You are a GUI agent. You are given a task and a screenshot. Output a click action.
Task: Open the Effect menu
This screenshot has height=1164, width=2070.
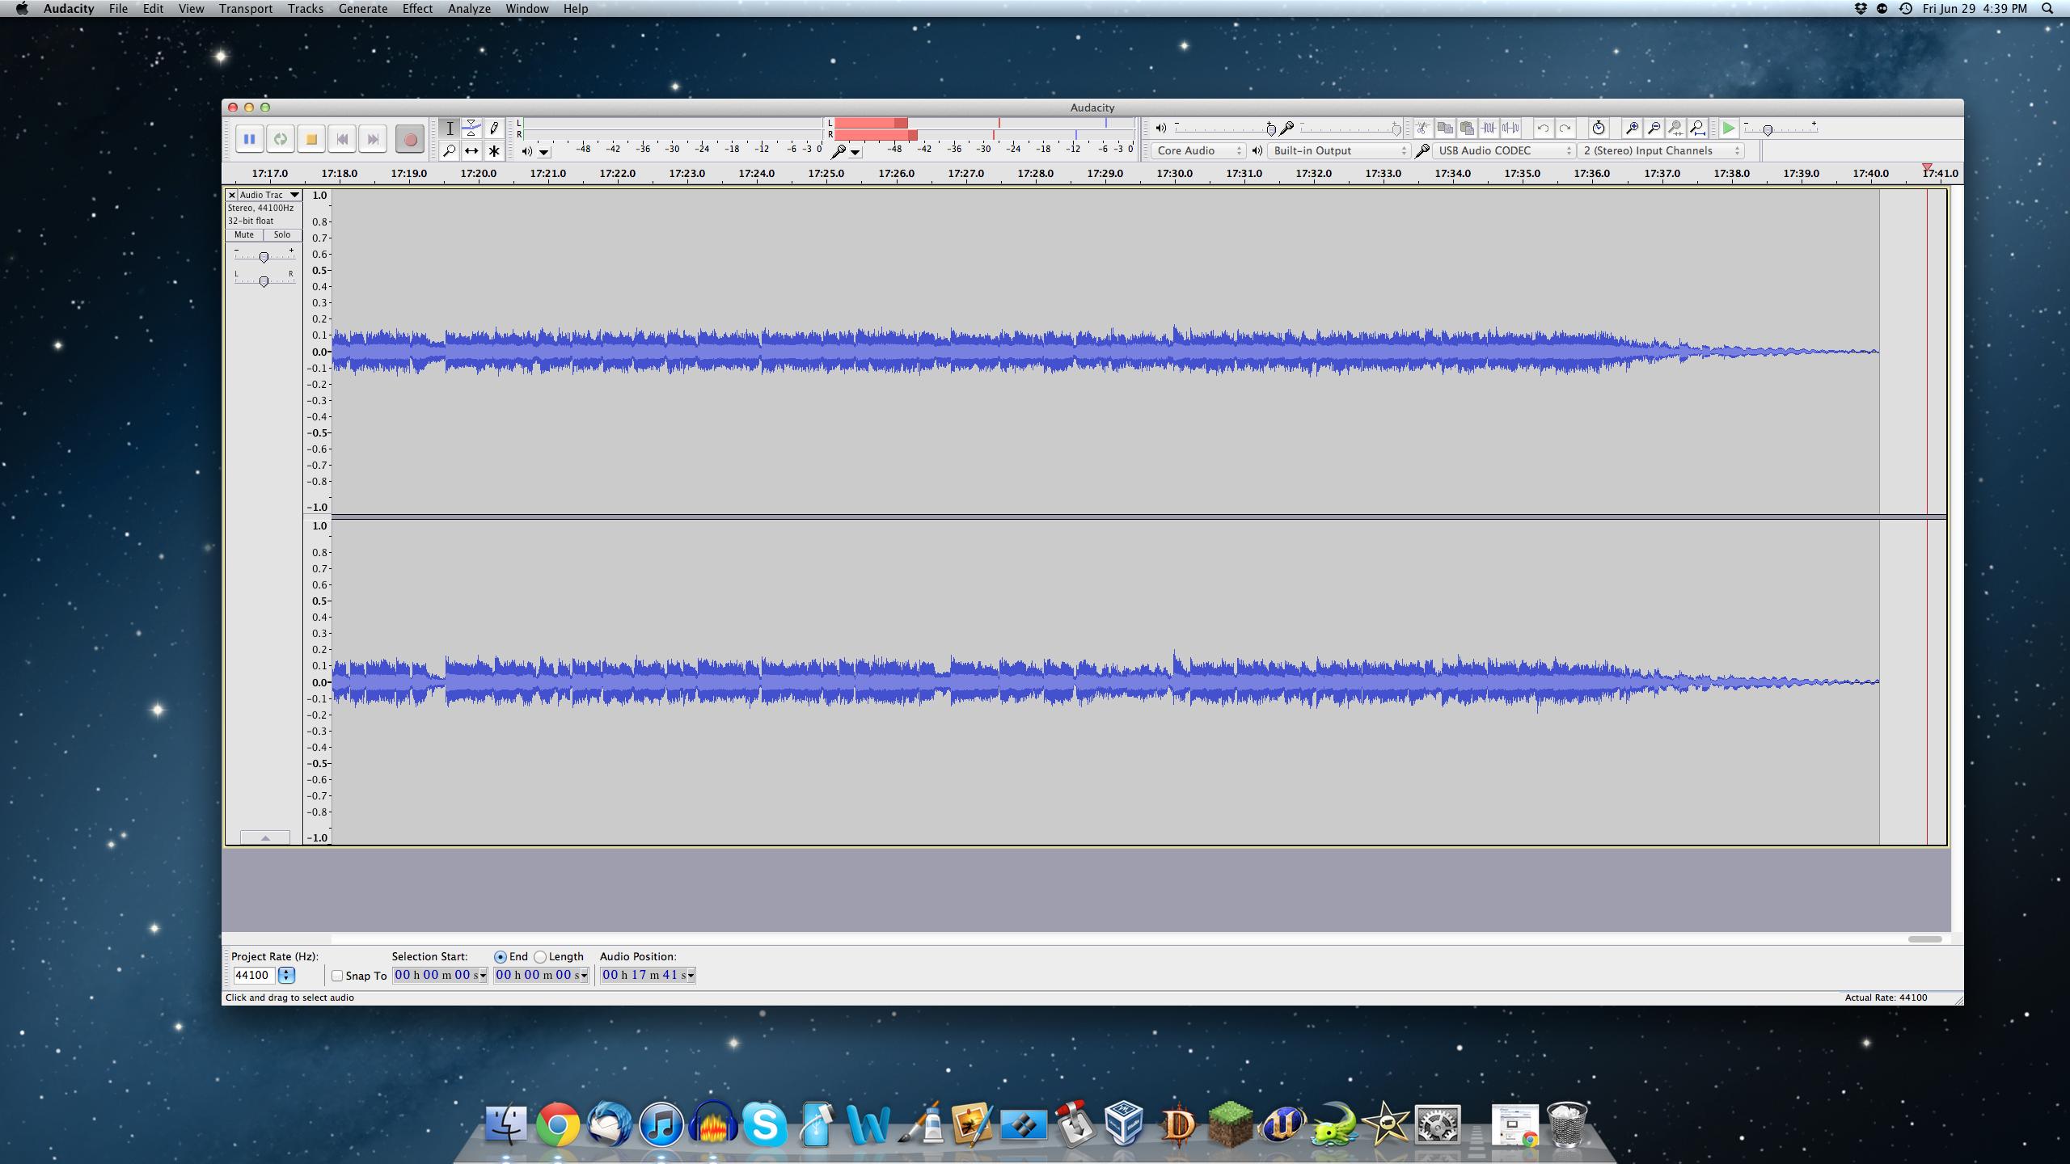(417, 9)
